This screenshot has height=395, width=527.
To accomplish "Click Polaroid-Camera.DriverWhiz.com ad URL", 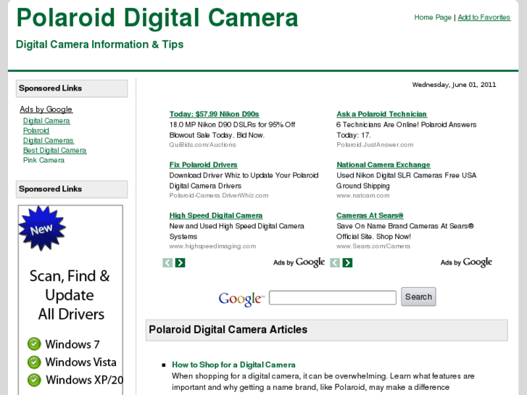I will coord(219,195).
